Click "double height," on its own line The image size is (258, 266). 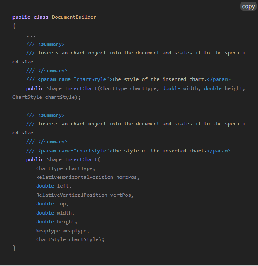(x=57, y=222)
